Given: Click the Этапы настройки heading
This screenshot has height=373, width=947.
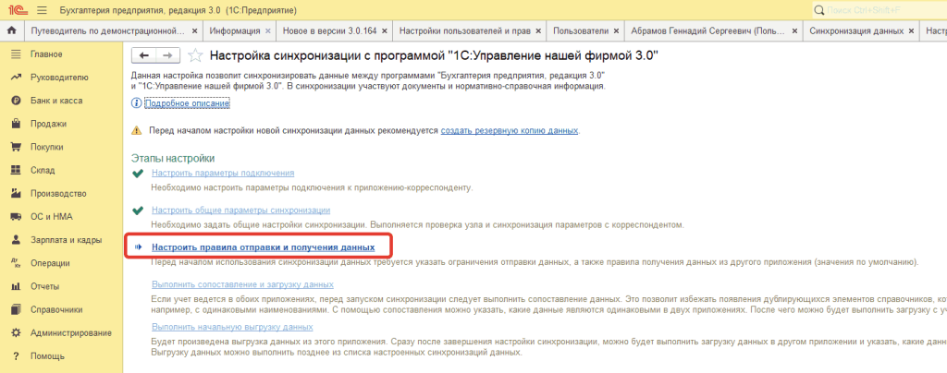Looking at the screenshot, I should [173, 159].
